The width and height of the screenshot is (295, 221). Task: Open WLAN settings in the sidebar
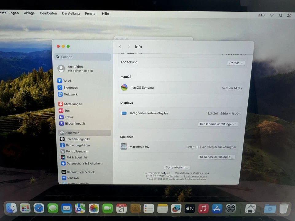65,81
